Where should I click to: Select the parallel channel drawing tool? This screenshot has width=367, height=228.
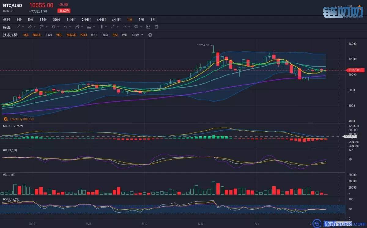point(30,27)
